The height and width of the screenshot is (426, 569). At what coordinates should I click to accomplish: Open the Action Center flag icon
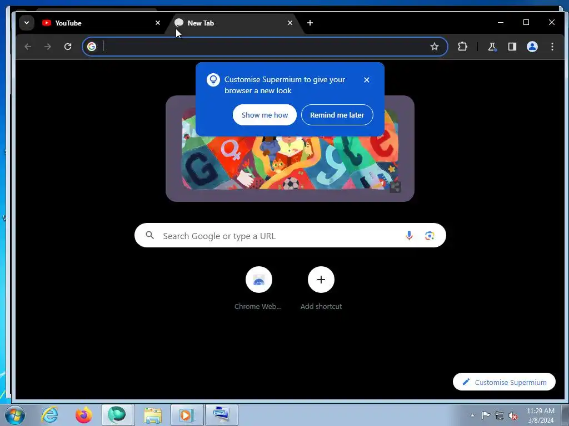pyautogui.click(x=486, y=415)
